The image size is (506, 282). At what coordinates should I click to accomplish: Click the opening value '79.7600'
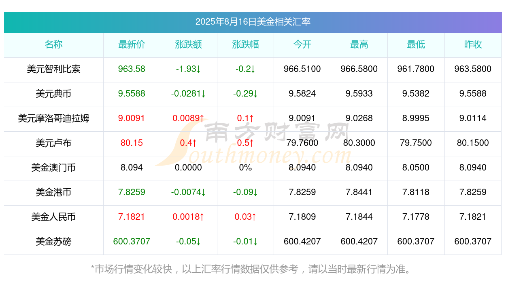click(302, 143)
